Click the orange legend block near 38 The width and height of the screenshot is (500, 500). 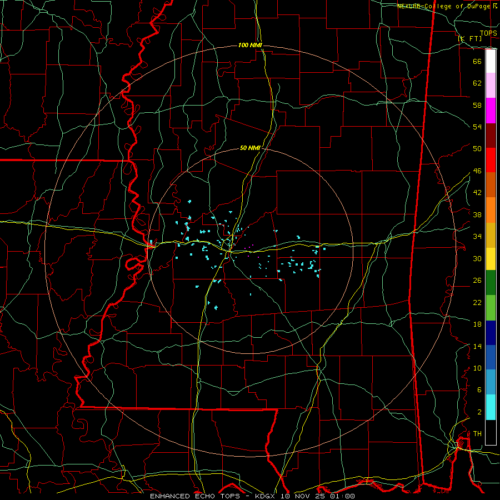pos(491,210)
